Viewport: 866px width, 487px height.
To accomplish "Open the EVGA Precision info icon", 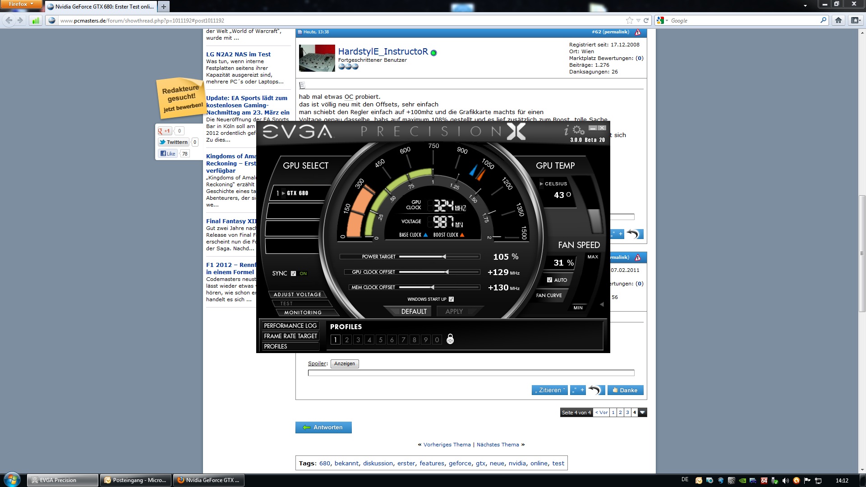I will [x=567, y=131].
